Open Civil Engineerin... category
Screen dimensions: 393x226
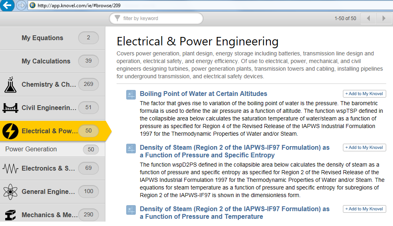pos(52,108)
